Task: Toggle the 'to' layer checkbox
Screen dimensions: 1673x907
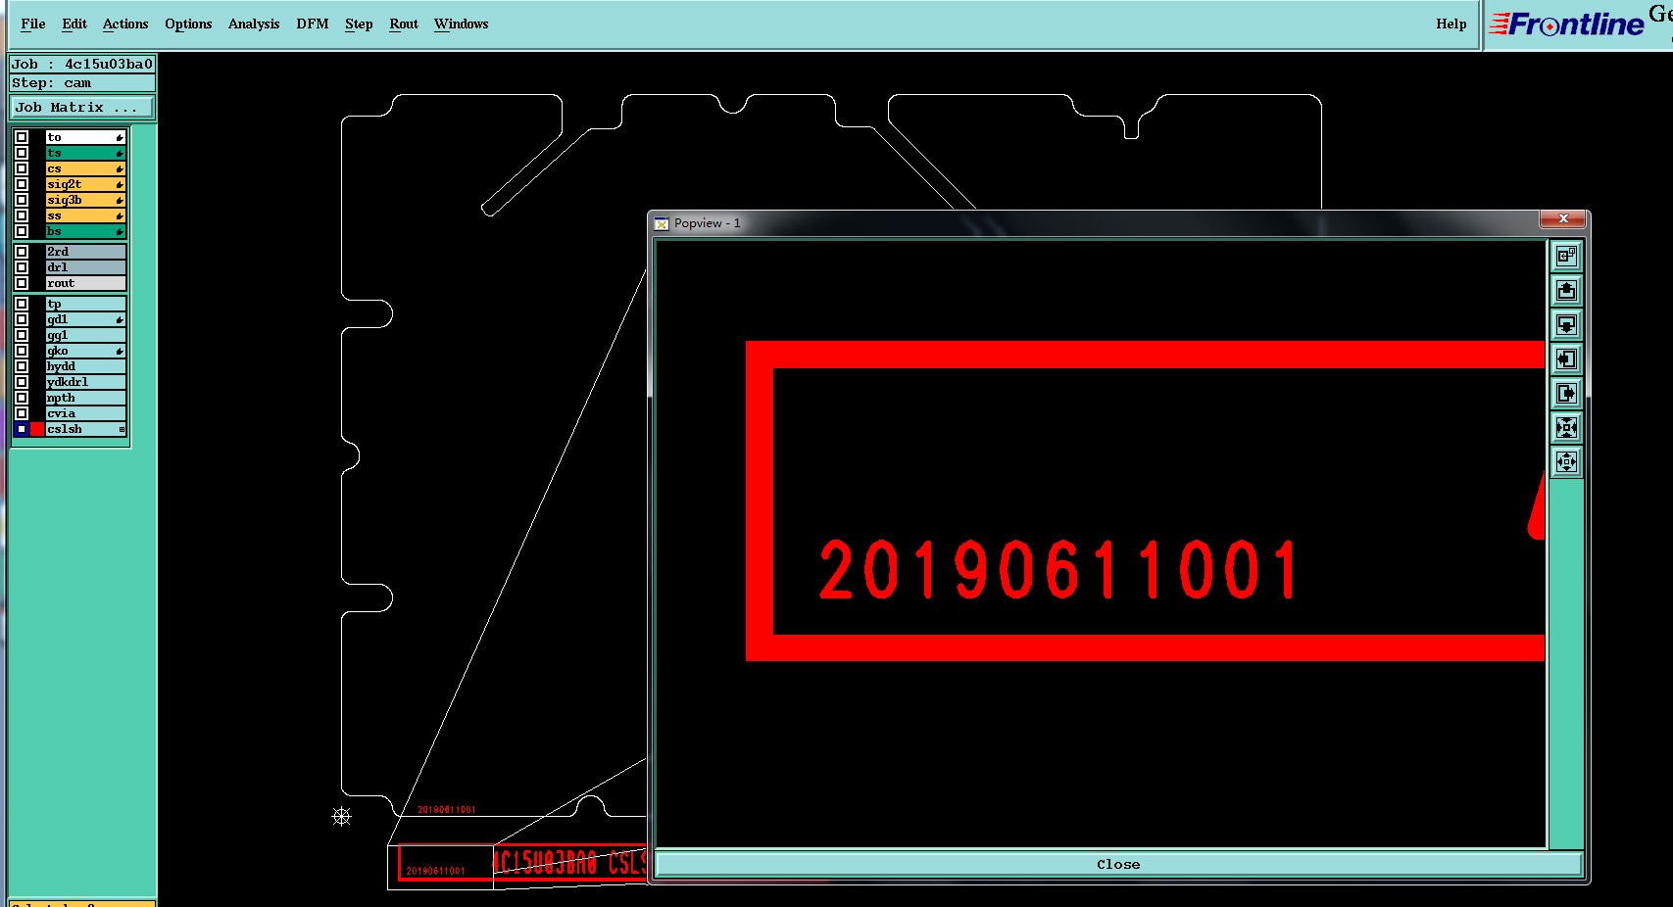Action: [22, 137]
